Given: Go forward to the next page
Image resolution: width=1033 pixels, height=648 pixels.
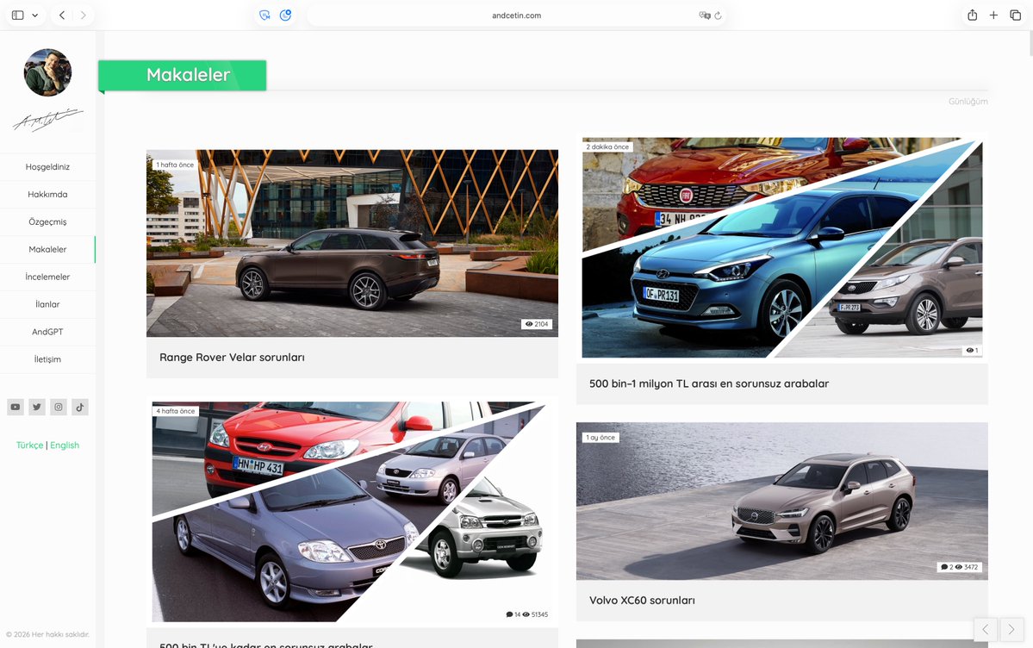Looking at the screenshot, I should [x=83, y=16].
